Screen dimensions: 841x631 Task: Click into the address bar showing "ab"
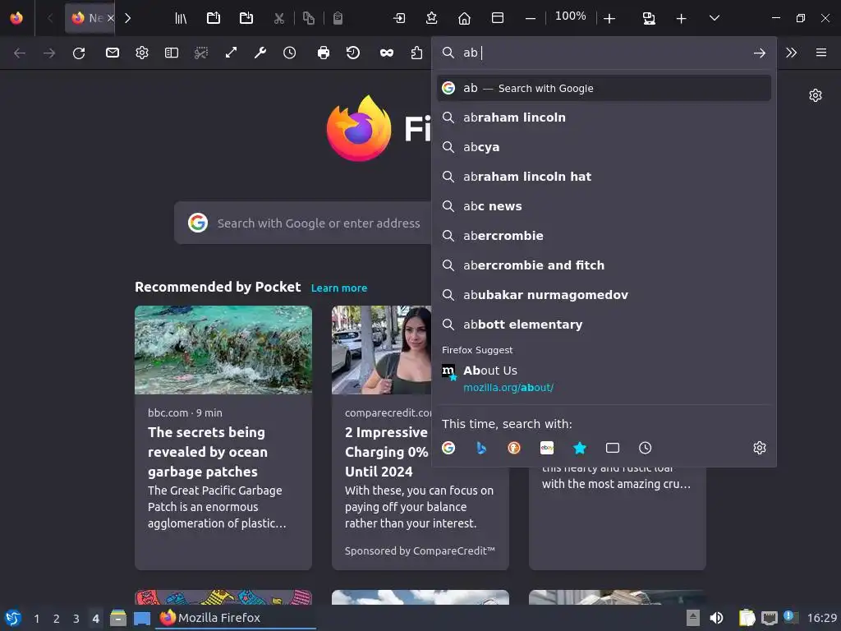pyautogui.click(x=604, y=53)
